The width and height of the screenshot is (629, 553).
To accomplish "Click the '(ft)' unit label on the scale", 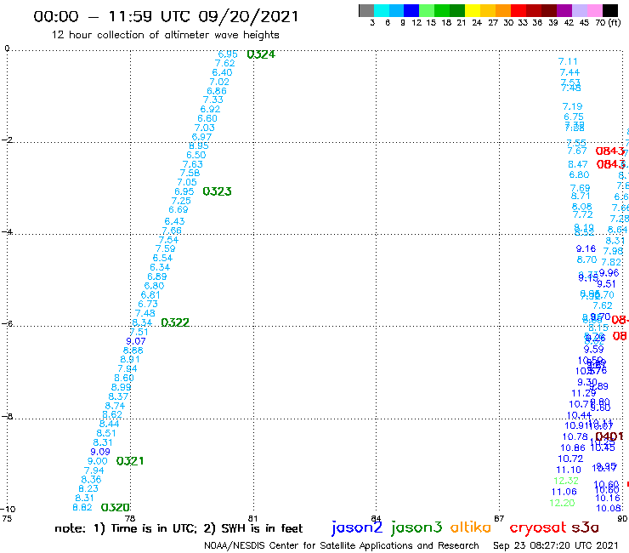I will [x=615, y=23].
